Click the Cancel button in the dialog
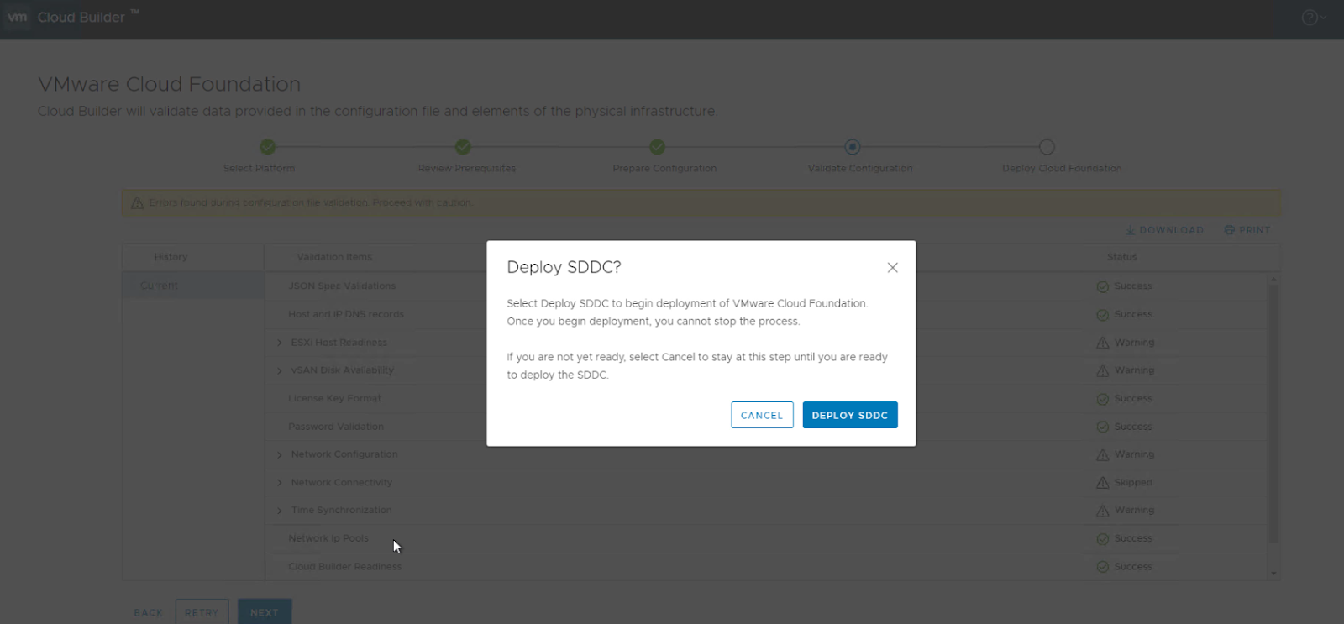This screenshot has width=1344, height=624. click(x=762, y=415)
